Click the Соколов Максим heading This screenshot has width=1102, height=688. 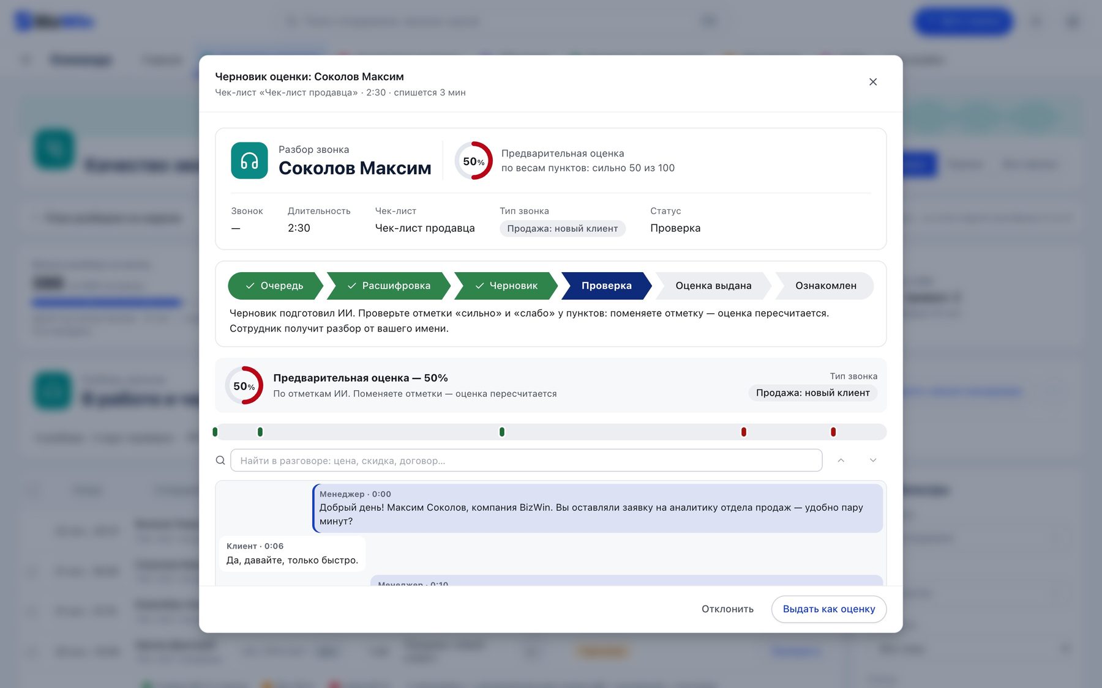click(x=354, y=168)
